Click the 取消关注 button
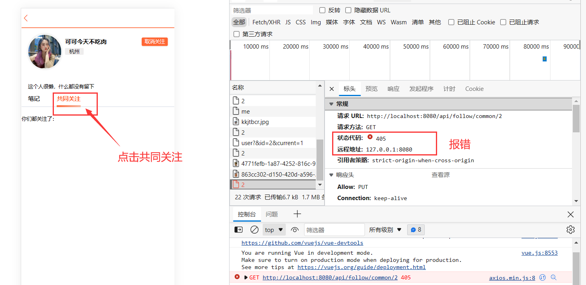The height and width of the screenshot is (285, 586). 154,42
